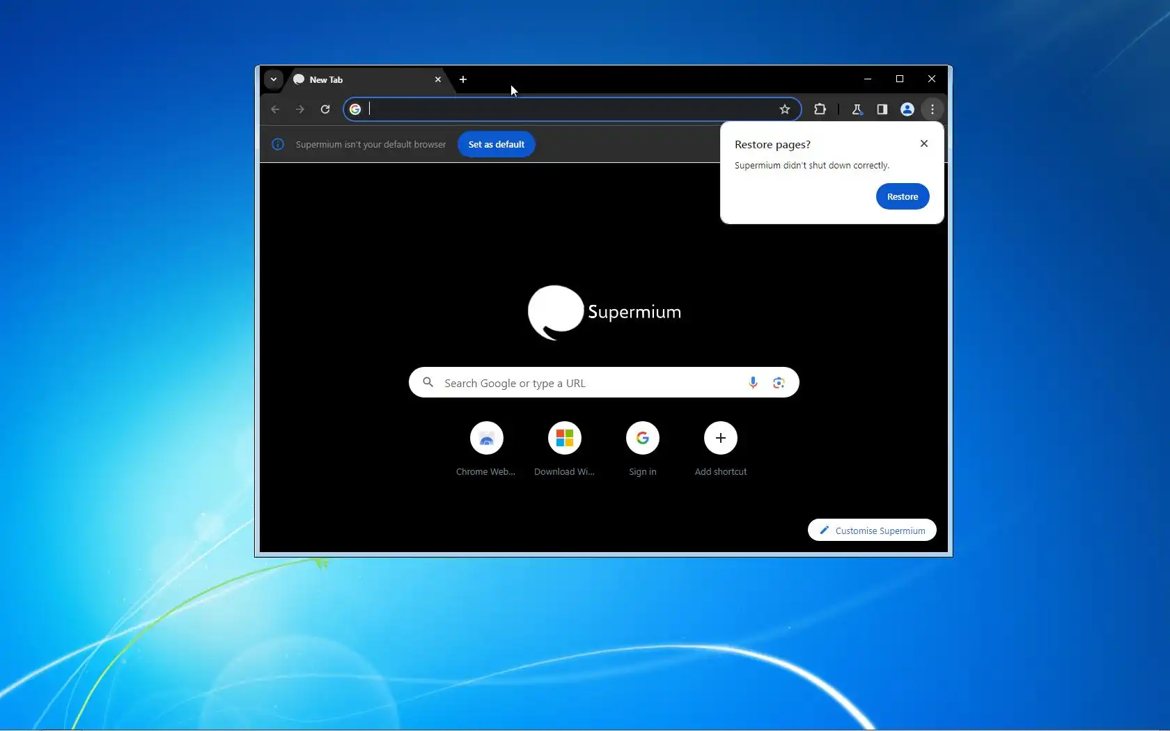Go back with the back arrow

tap(275, 109)
